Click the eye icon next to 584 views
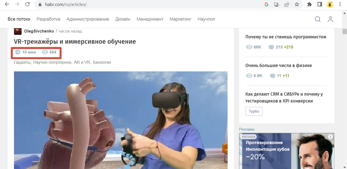 pos(45,52)
